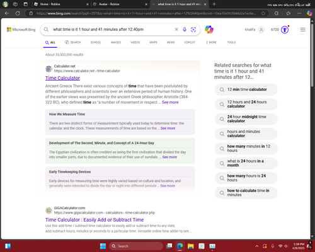This screenshot has width=315, height=252.
Task: Open the favorites list icon
Action: click(289, 13)
